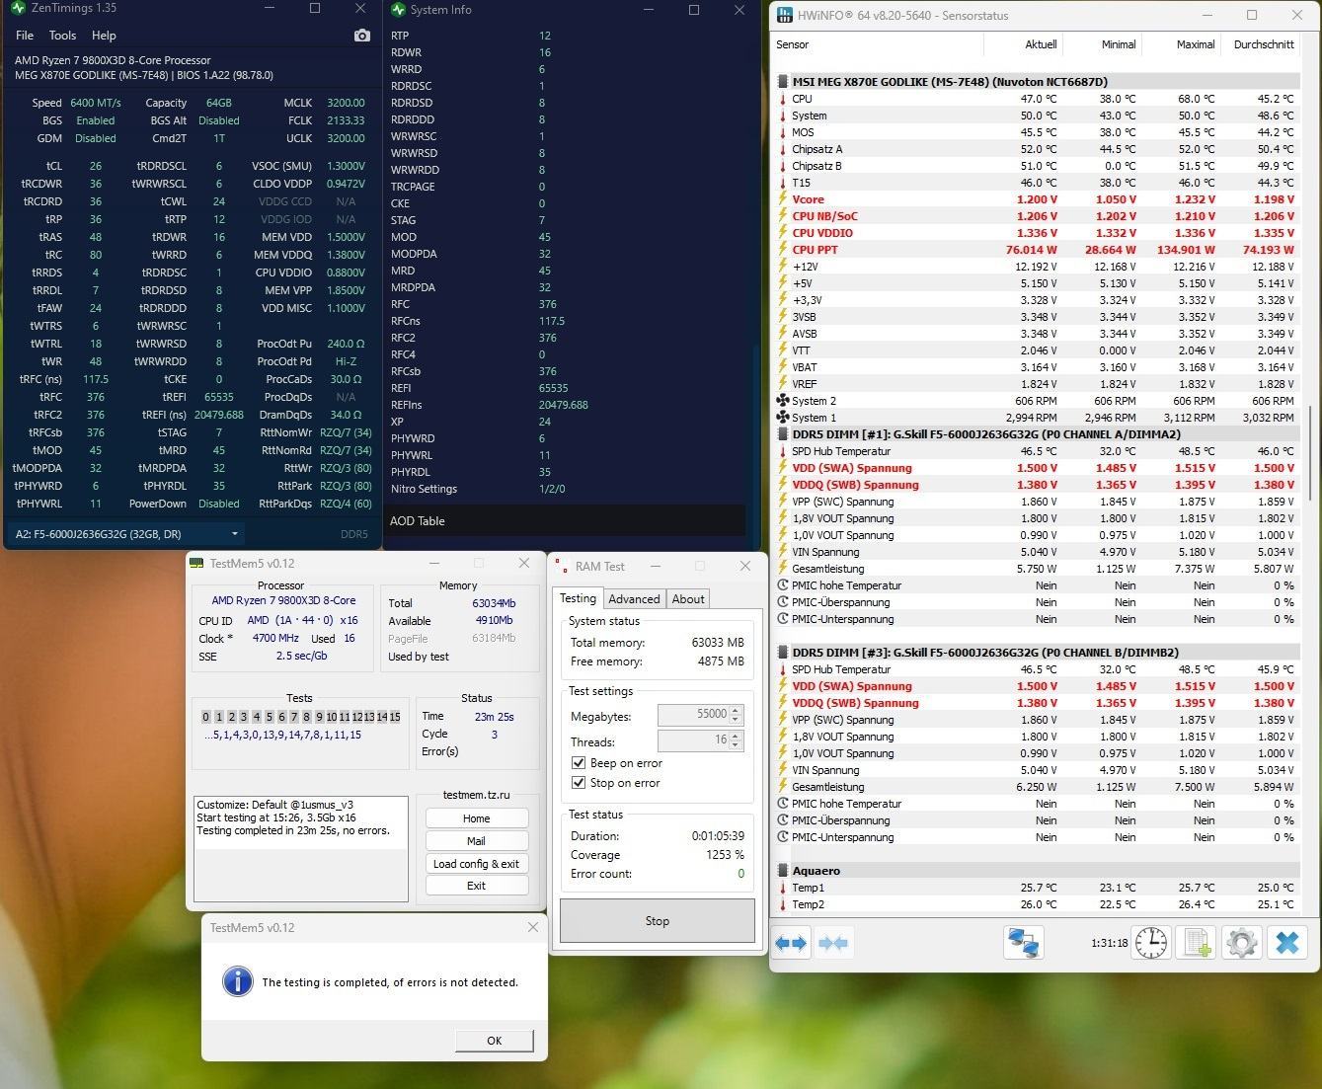Click HWiNFO blue navigate arrows icon
Image resolution: width=1322 pixels, height=1089 pixels.
792,943
